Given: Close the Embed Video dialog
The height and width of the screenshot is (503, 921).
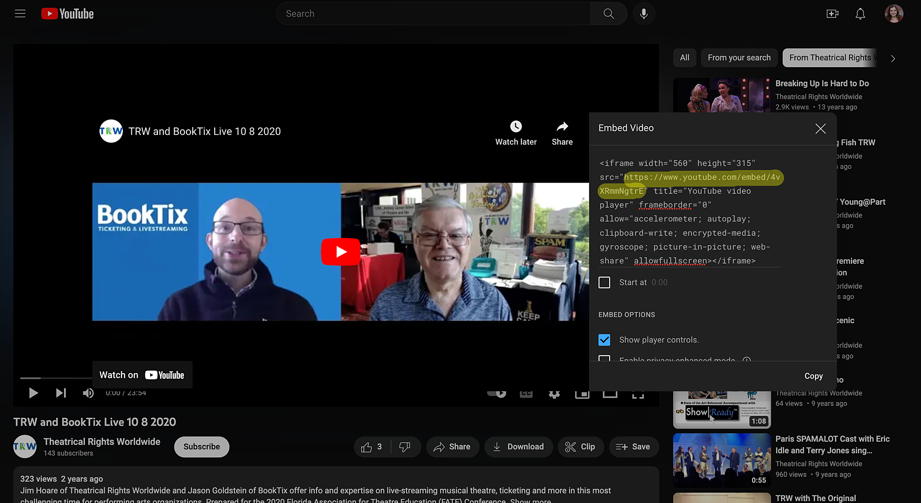Looking at the screenshot, I should point(820,128).
